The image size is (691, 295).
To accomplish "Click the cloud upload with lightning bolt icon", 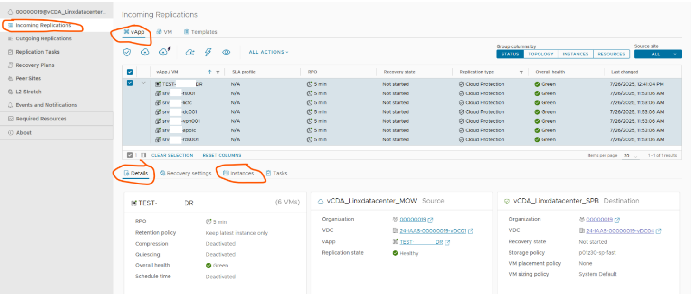I will (165, 52).
